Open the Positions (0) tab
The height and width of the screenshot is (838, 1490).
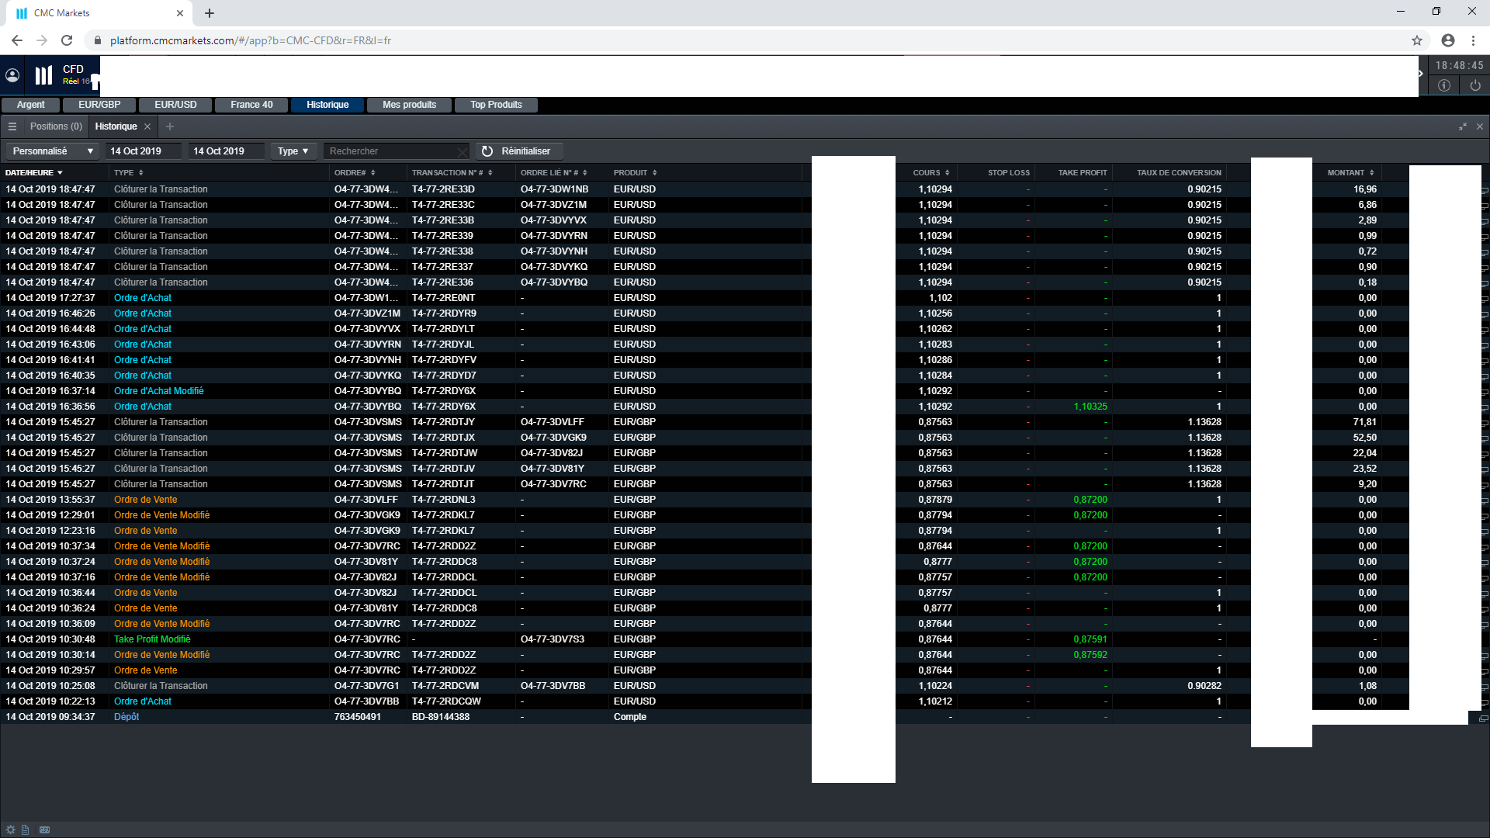[56, 126]
